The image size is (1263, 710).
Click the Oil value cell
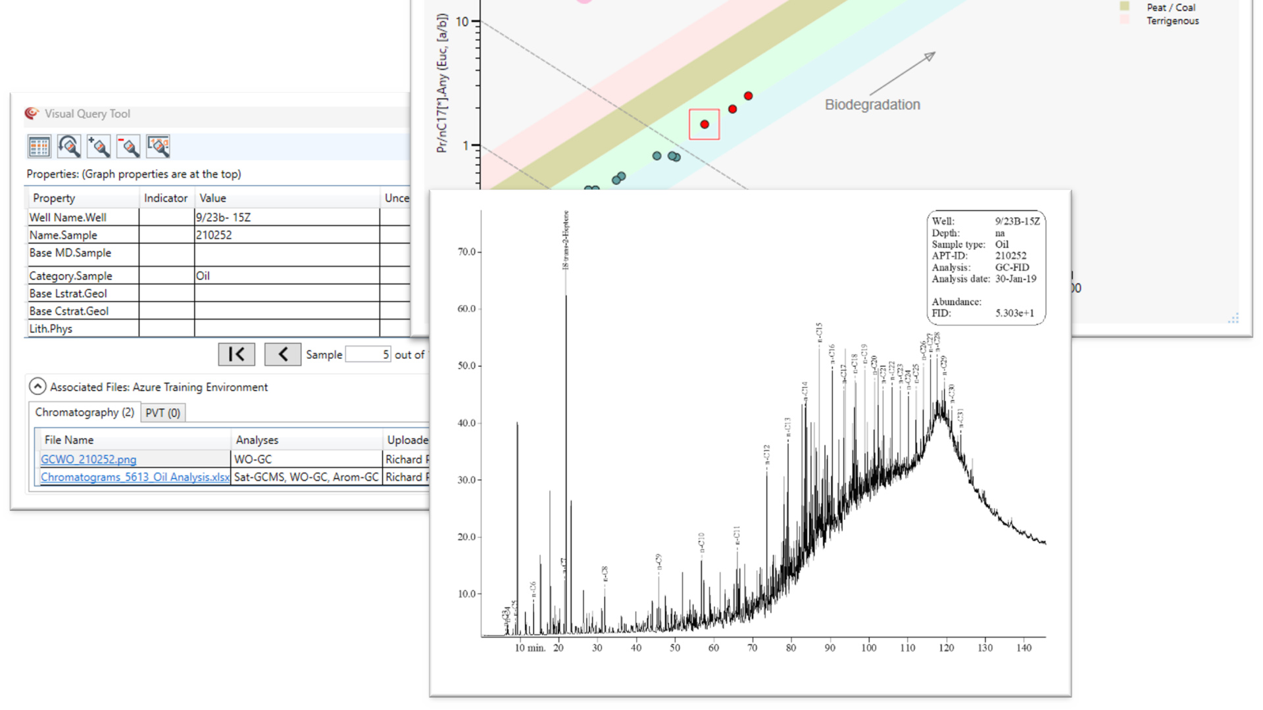click(287, 275)
